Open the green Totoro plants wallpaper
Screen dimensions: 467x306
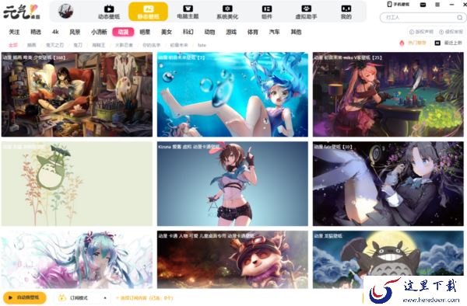tap(77, 183)
